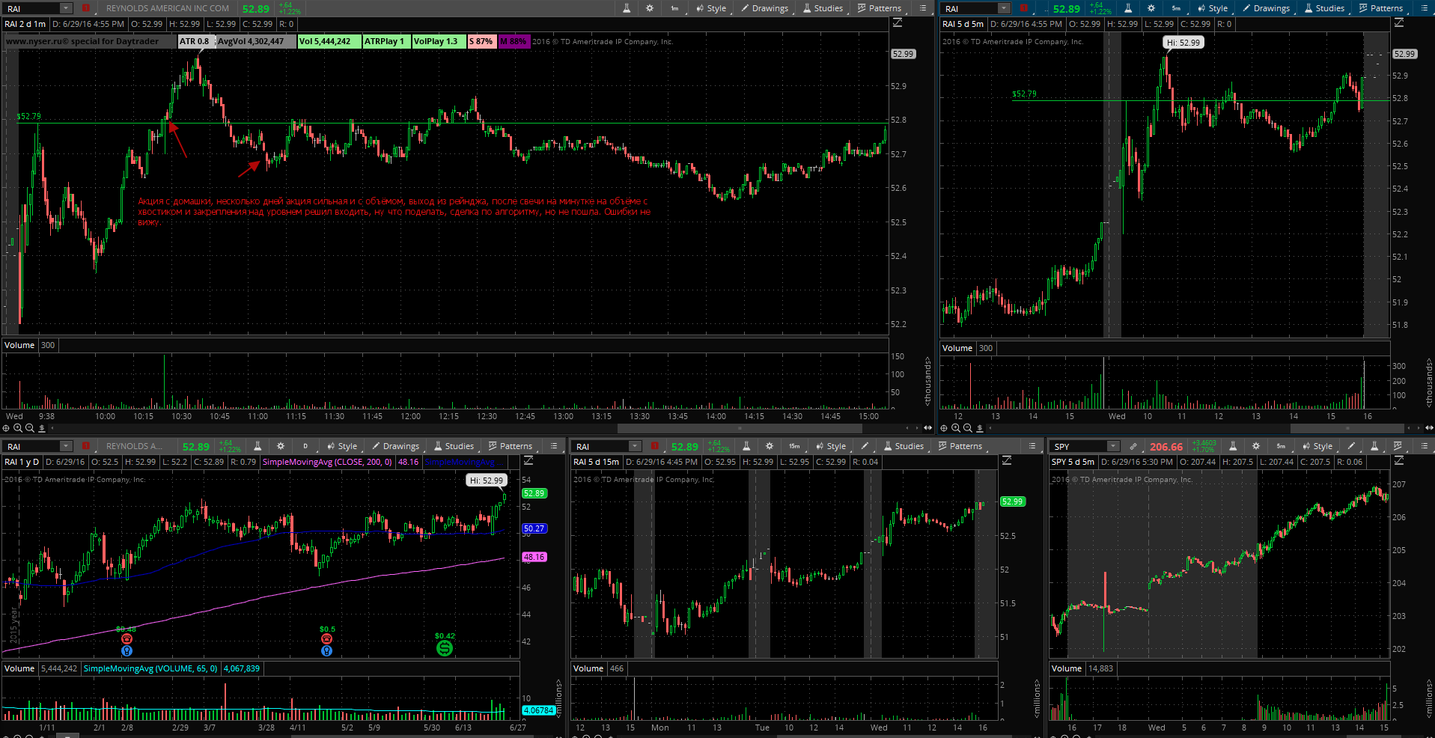This screenshot has height=738, width=1435.
Task: Open the symbol dropdown in the RAI 1m chart
Action: (66, 8)
